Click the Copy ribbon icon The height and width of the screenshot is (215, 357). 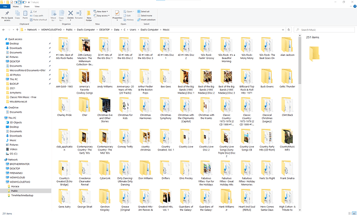coord(17,15)
